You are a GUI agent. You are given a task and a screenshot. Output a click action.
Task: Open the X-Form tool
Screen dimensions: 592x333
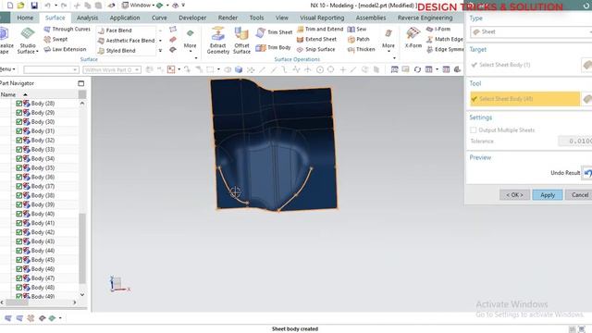coord(413,38)
